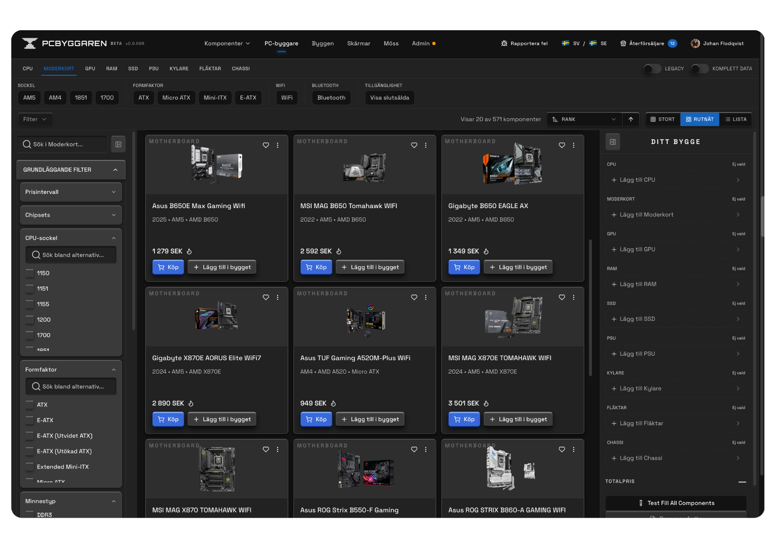776x548 pixels.
Task: Click Test Fill All Components button
Action: click(676, 503)
